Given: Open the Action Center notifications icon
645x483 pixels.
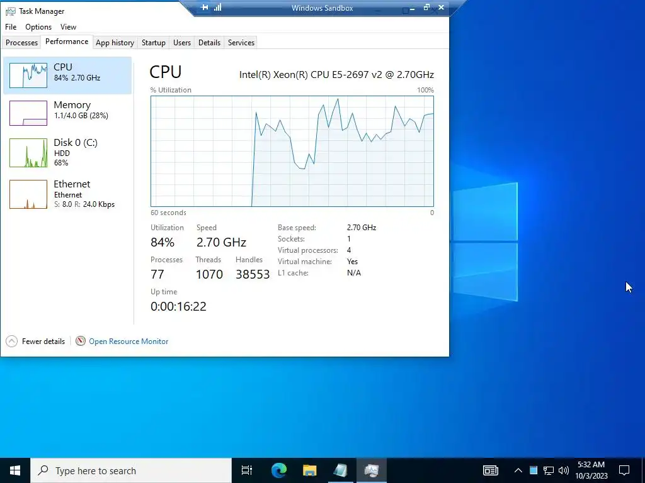Looking at the screenshot, I should [624, 470].
